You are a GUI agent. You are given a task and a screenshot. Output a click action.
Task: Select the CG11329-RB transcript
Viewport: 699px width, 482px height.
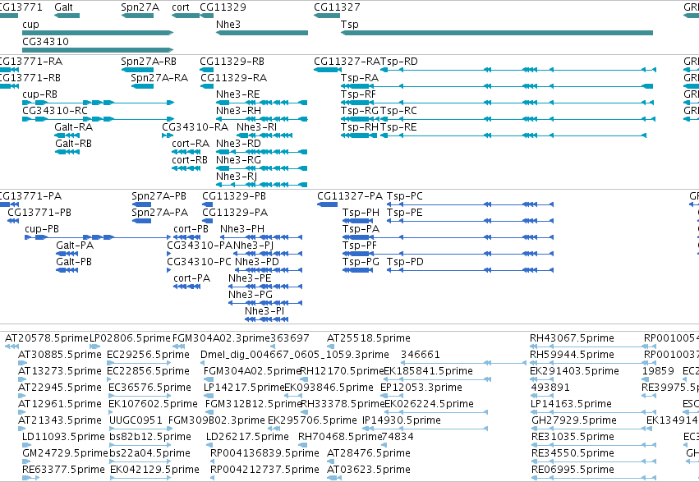pyautogui.click(x=207, y=70)
